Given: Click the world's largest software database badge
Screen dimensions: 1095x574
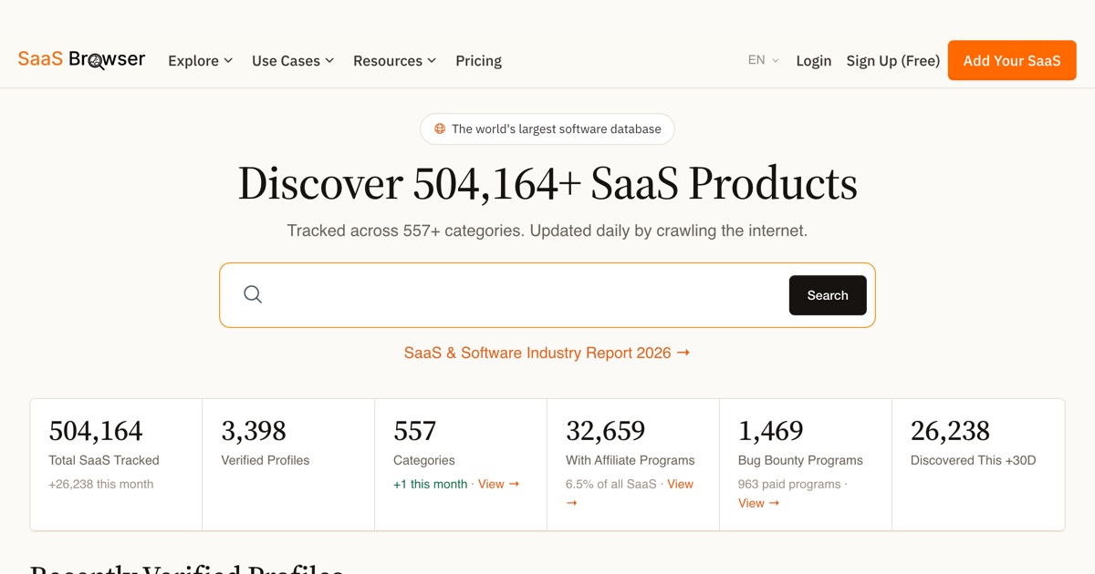Looking at the screenshot, I should click(x=547, y=128).
